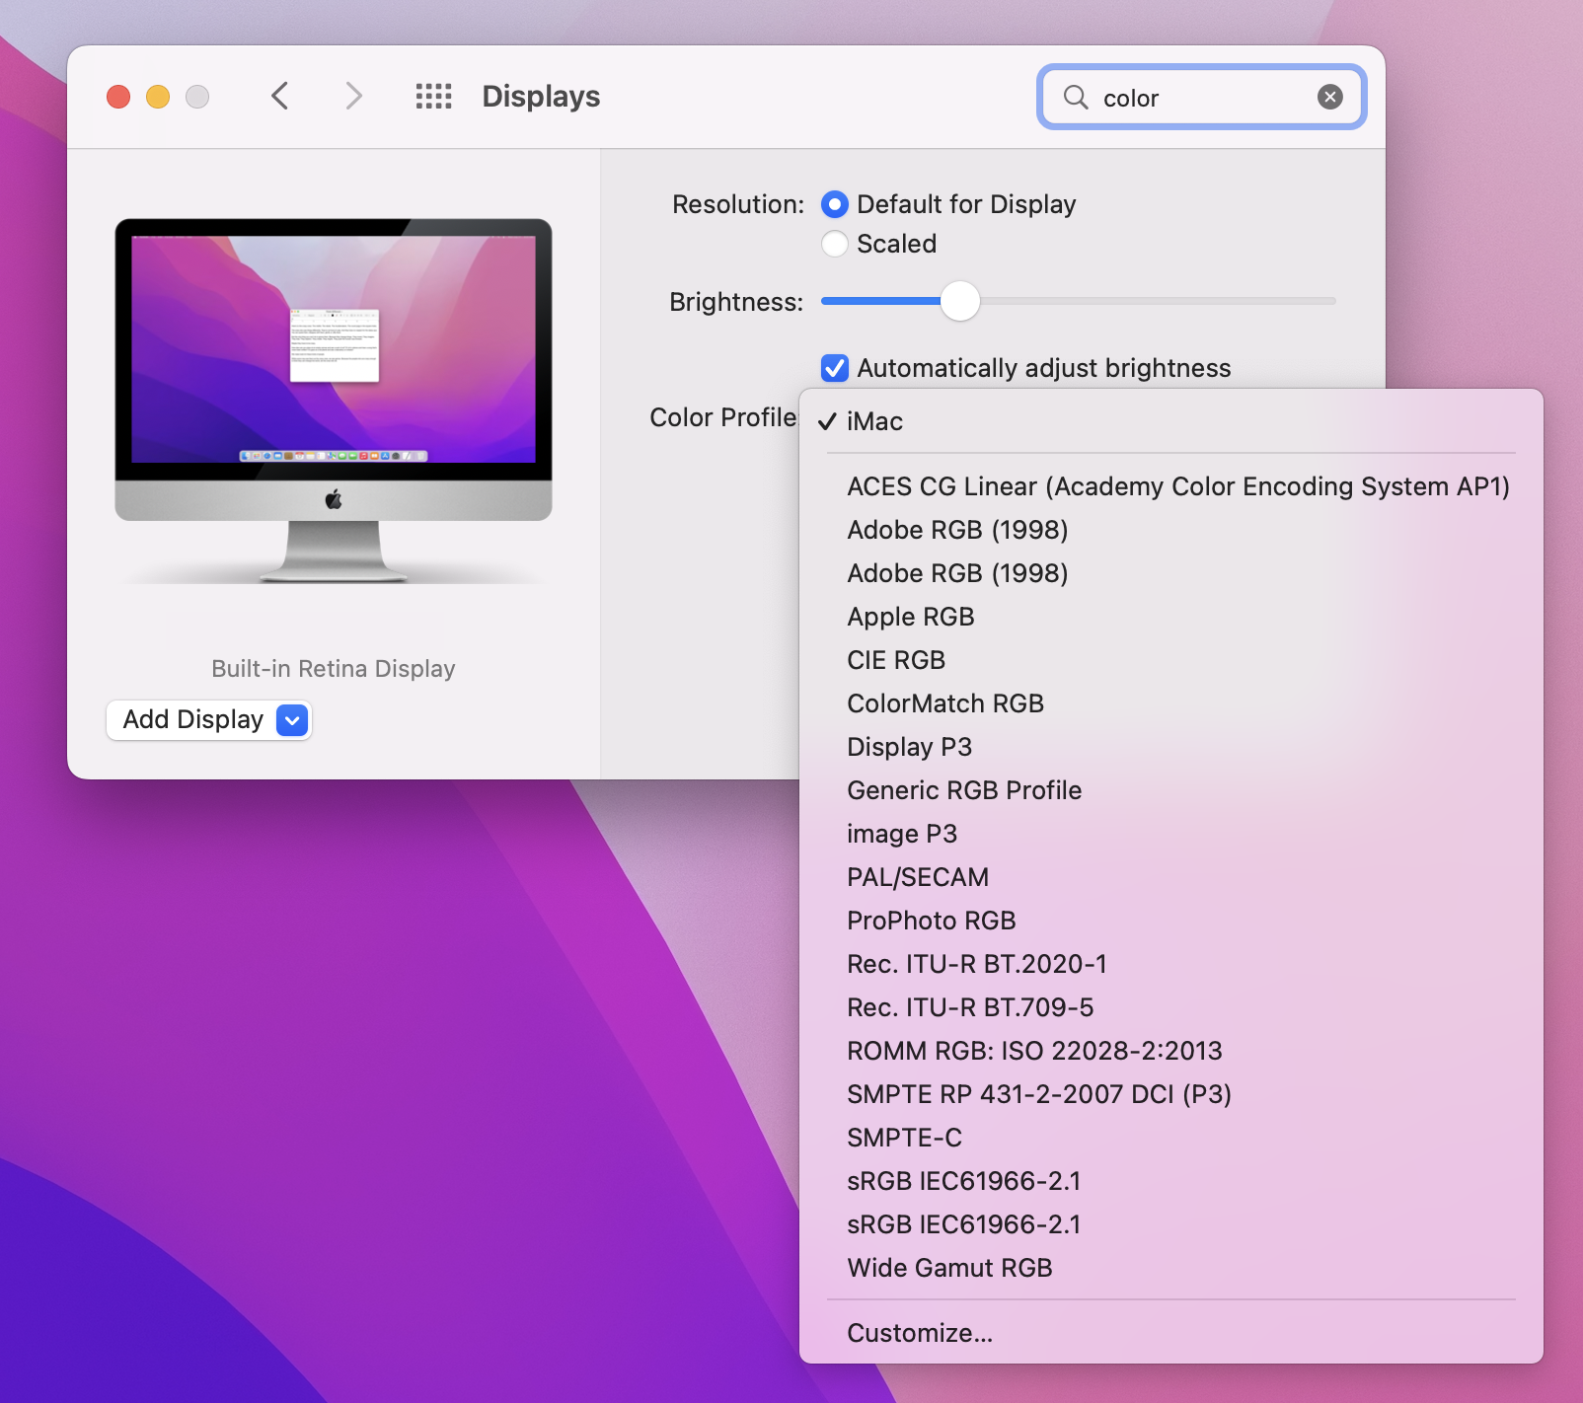Click the forward navigation arrow
1583x1403 pixels.
point(353,96)
